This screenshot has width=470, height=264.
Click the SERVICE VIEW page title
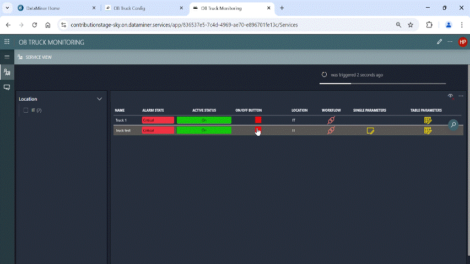tap(39, 57)
